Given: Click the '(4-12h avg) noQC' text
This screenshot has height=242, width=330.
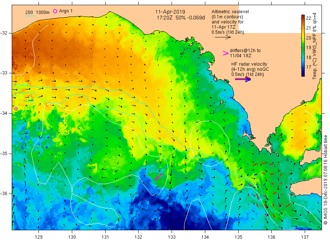Looking at the screenshot, I should point(250,69).
